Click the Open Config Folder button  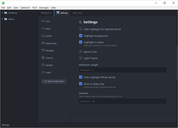click(x=54, y=82)
